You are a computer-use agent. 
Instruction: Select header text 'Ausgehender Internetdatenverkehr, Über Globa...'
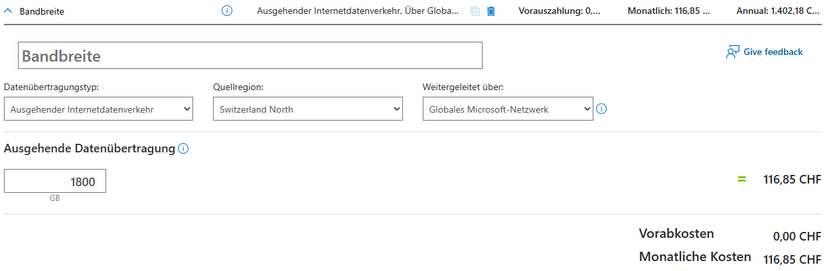point(358,11)
